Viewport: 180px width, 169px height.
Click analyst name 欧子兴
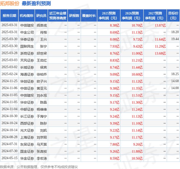click(42, 81)
